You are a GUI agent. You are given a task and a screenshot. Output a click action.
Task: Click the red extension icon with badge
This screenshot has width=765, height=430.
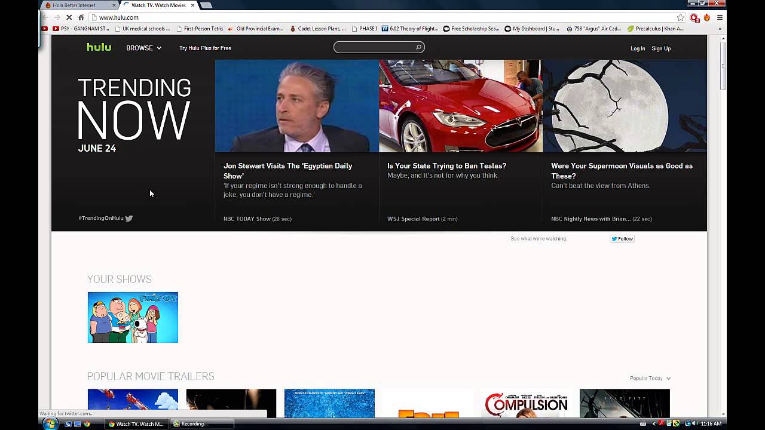[x=694, y=18]
